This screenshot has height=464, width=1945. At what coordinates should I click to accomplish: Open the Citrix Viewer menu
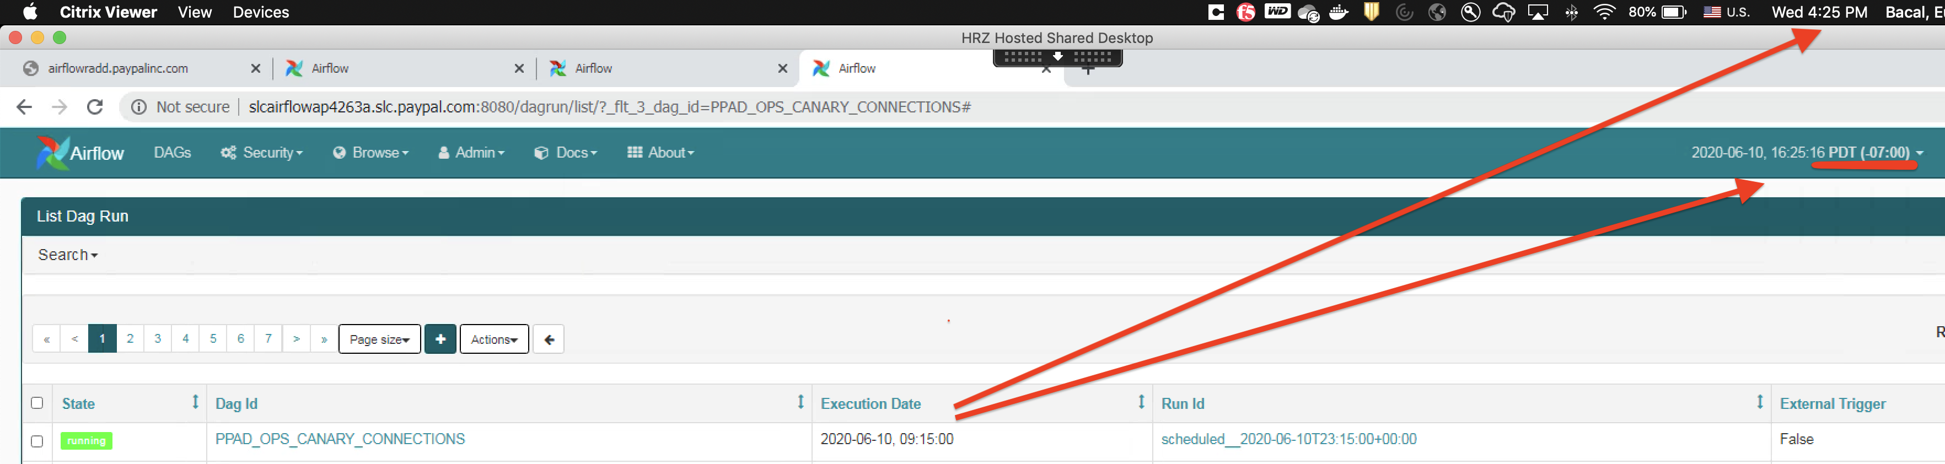point(108,12)
